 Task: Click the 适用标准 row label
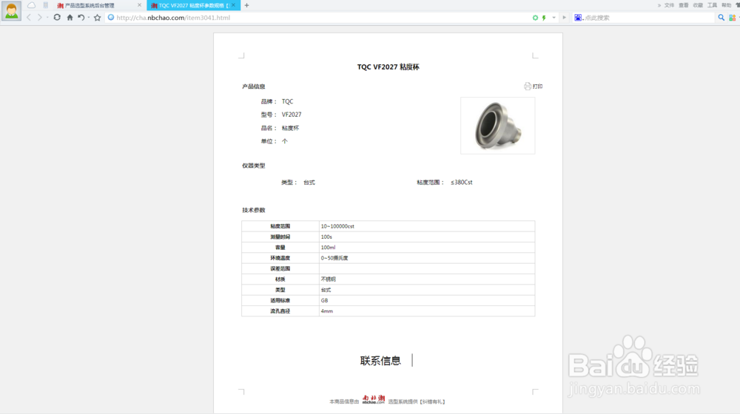(280, 300)
